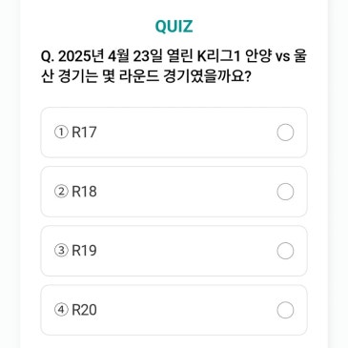
Task: Click the R18 answer label text
Action: [84, 192]
